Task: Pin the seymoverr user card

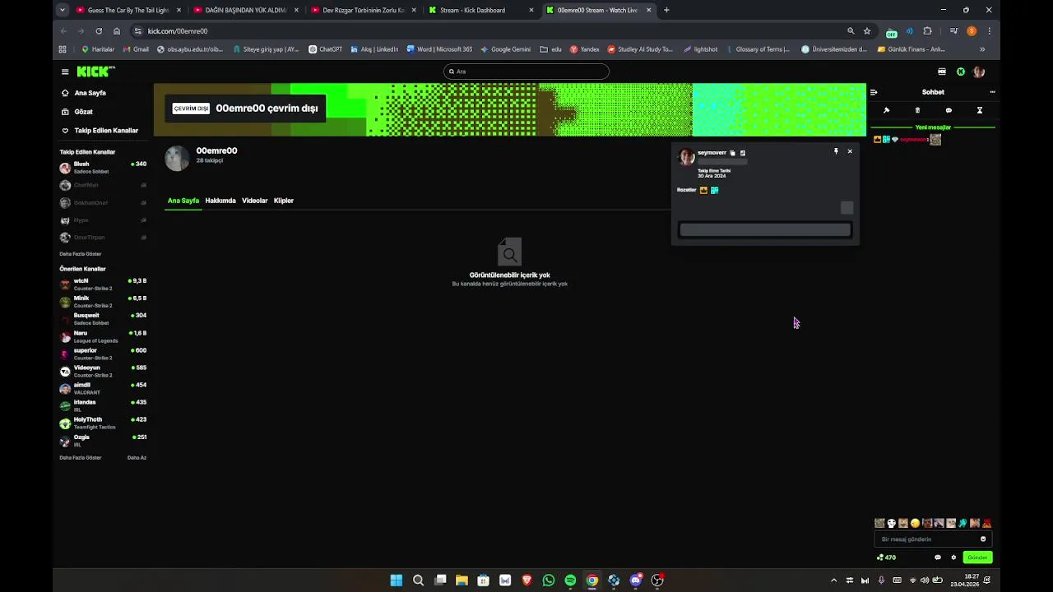Action: (x=836, y=151)
